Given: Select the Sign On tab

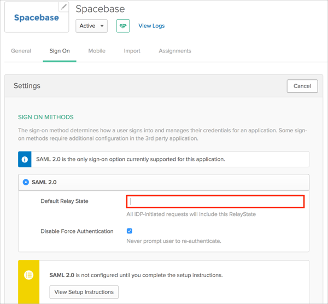Looking at the screenshot, I should pyautogui.click(x=60, y=51).
